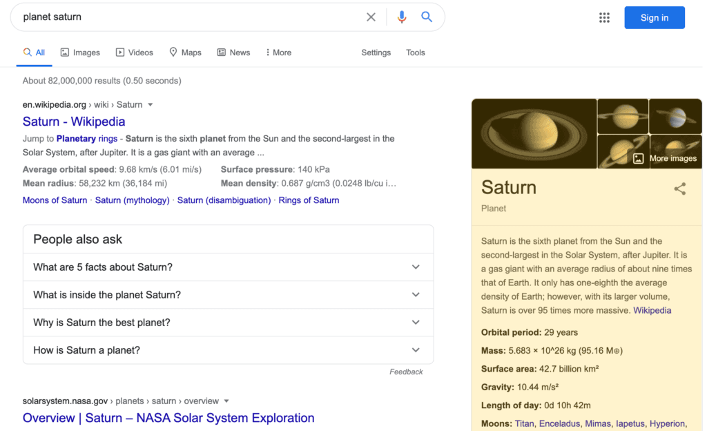Open the Mimas moon link
Image resolution: width=707 pixels, height=431 pixels.
pos(597,424)
